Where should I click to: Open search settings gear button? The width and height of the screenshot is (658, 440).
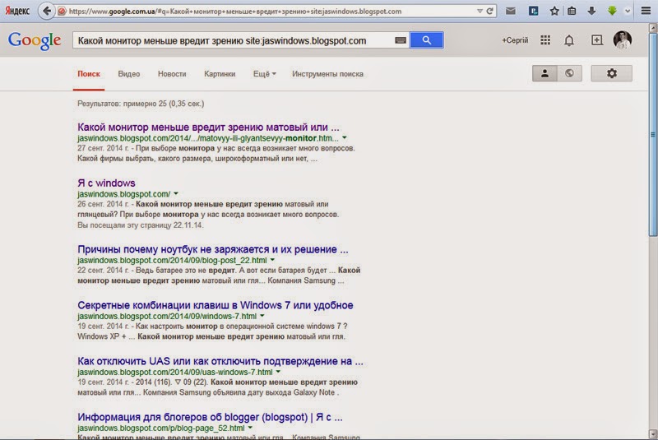click(611, 73)
